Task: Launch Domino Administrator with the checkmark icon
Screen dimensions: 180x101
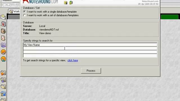Action: tap(3, 52)
